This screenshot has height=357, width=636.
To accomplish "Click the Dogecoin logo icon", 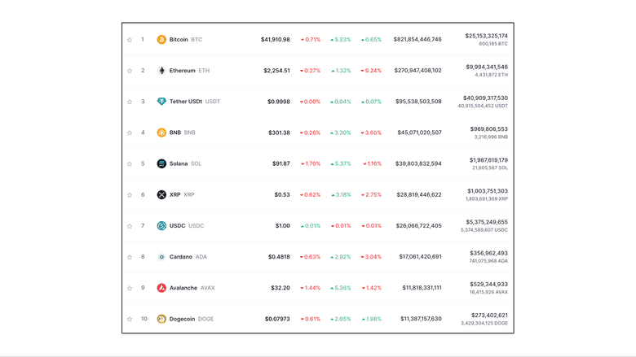I will 161,319.
